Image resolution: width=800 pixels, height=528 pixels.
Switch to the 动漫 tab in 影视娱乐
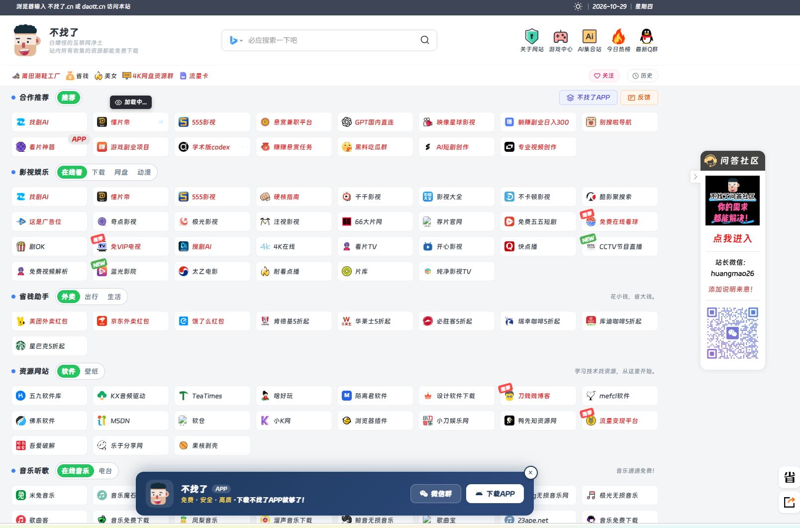144,172
